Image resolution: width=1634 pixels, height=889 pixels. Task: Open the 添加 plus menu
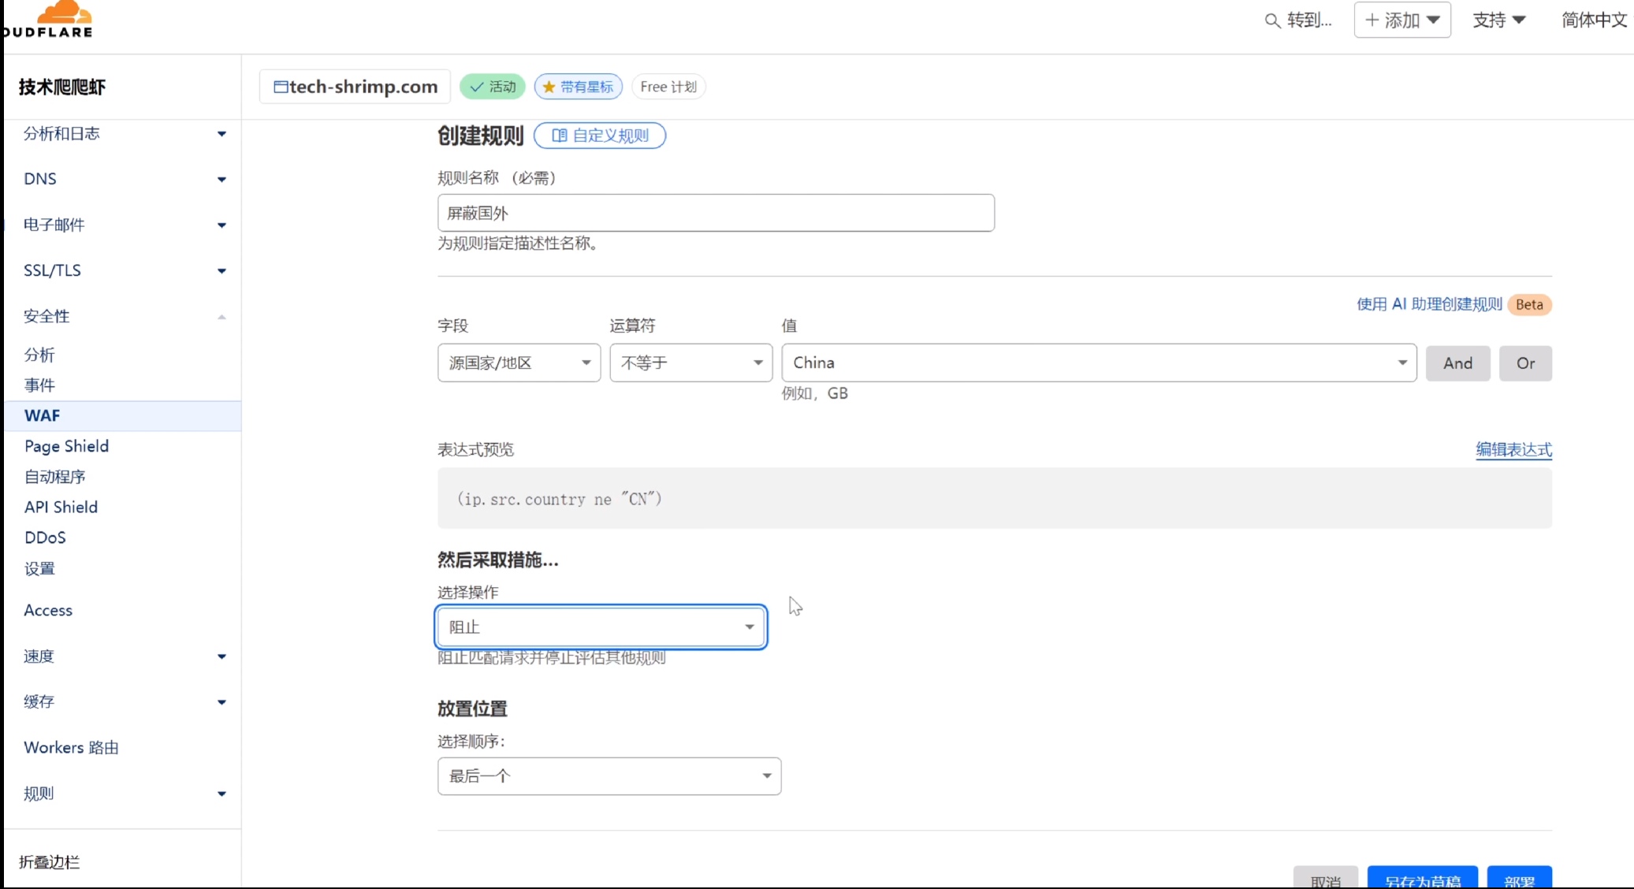tap(1401, 20)
